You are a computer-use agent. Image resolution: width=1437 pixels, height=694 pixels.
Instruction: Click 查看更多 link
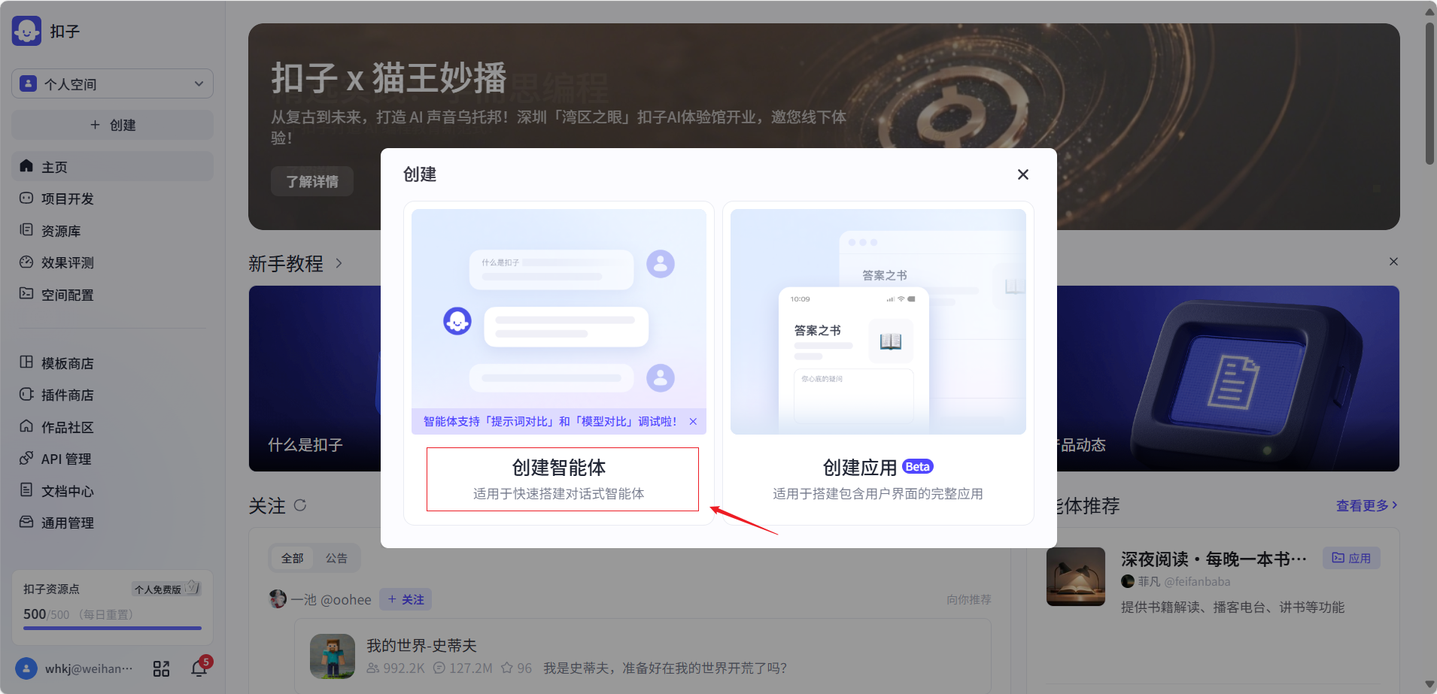[x=1366, y=505]
